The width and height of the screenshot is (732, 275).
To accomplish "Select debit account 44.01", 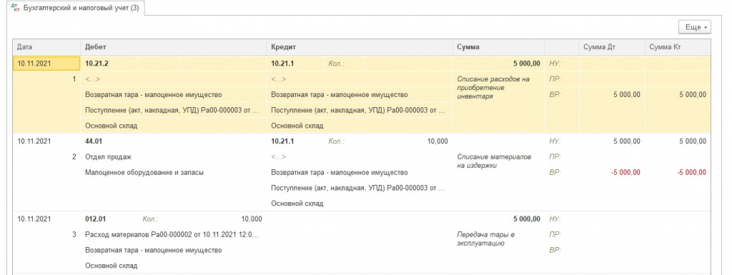I will [94, 141].
